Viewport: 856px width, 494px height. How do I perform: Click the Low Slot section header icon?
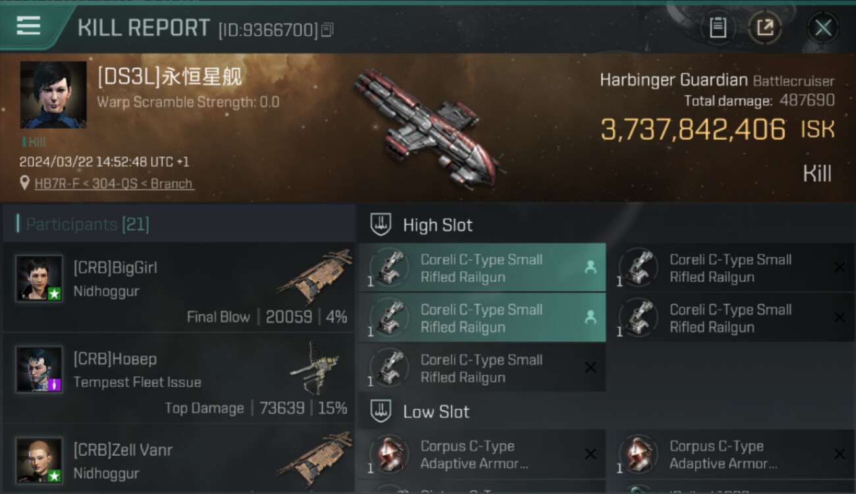click(x=381, y=412)
